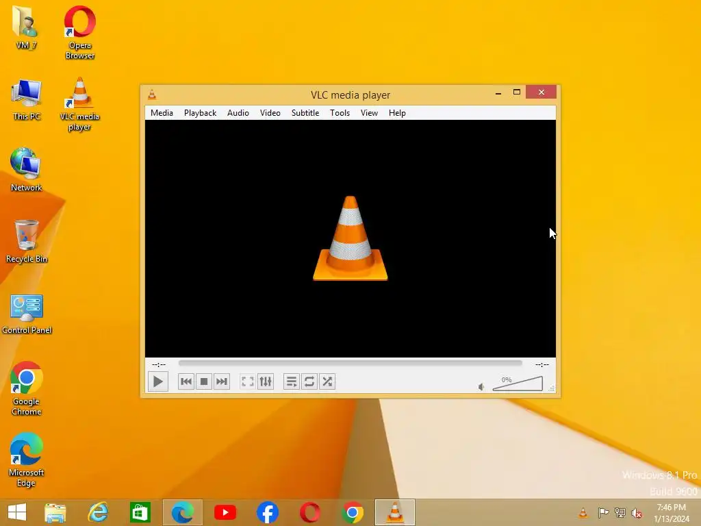701x526 pixels.
Task: Click the remaining time label right of the seek bar
Action: pyautogui.click(x=542, y=364)
